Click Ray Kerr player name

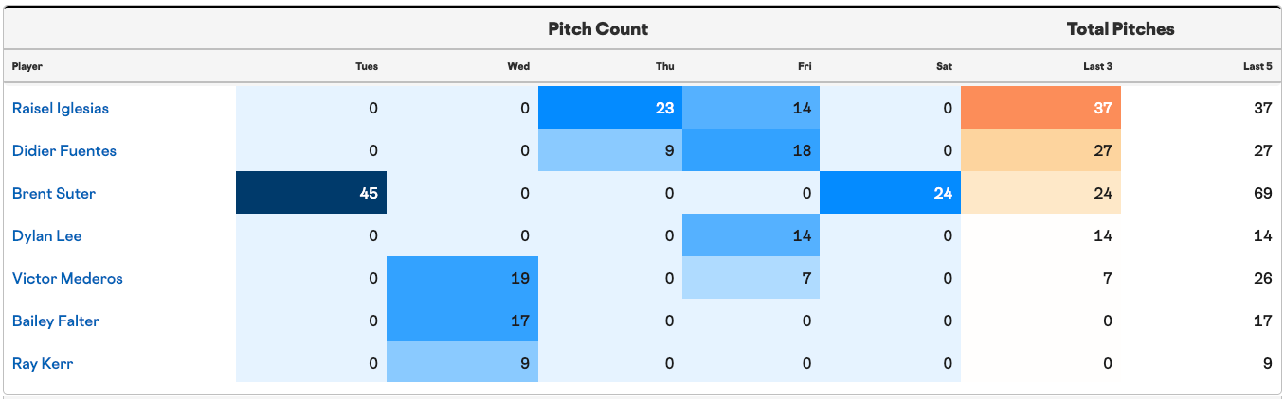pos(43,363)
